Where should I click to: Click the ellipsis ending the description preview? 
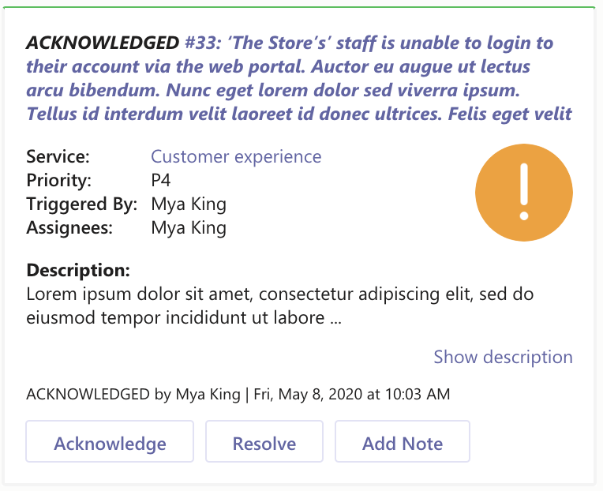(334, 320)
